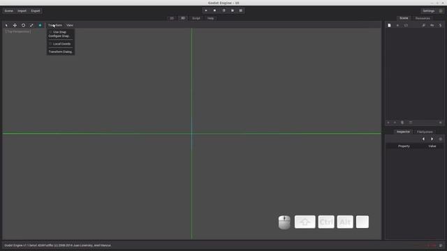Click the replace node icon in Scene dock

[x=406, y=25]
